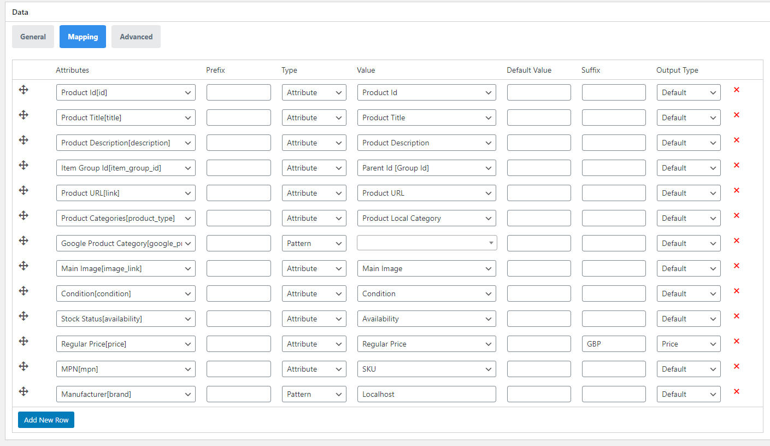Switch to the General tab

click(x=33, y=37)
